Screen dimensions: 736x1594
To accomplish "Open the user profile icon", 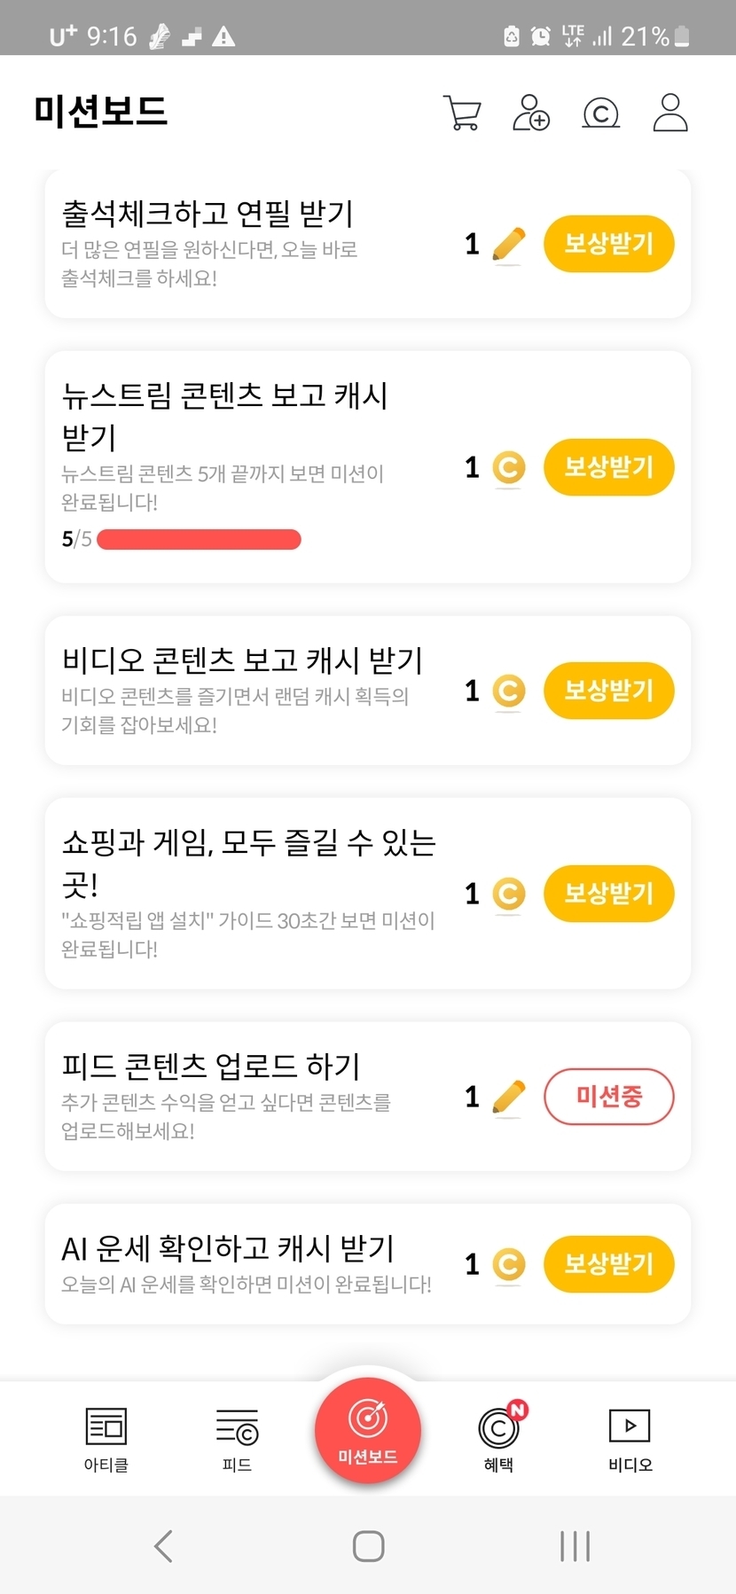I will tap(670, 113).
